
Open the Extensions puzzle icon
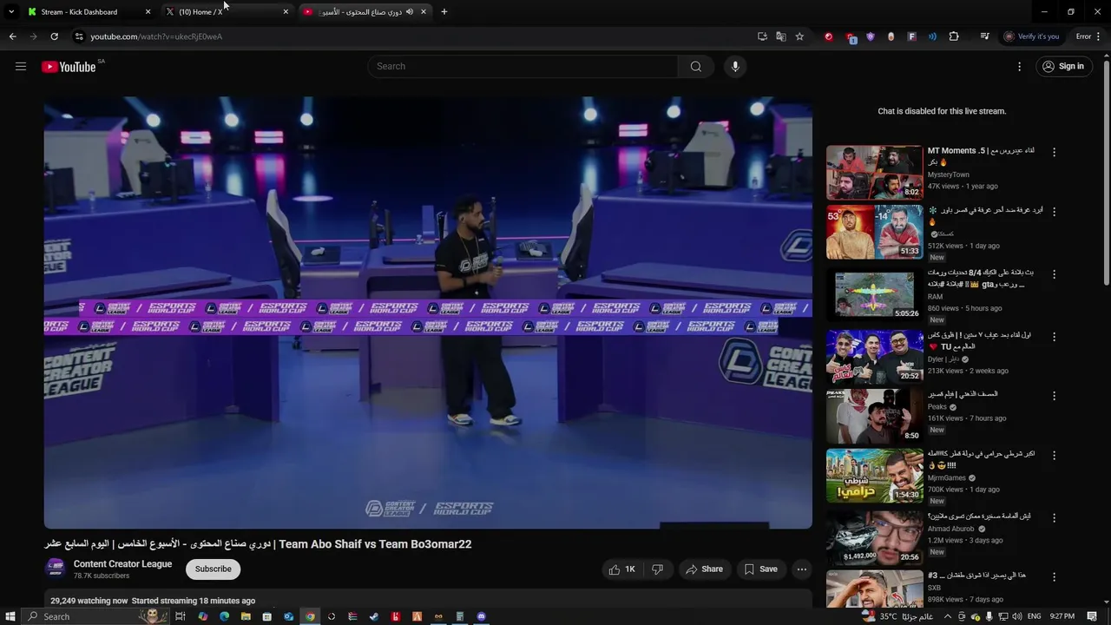click(954, 36)
